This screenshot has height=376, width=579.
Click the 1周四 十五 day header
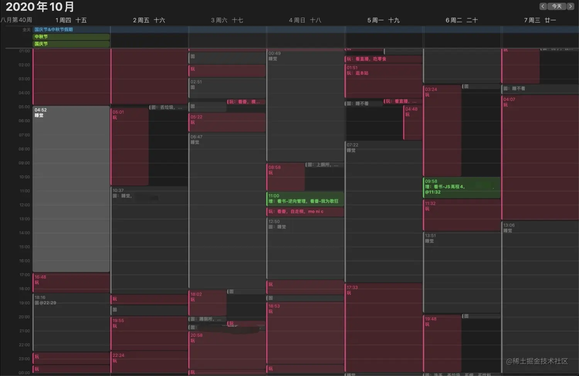[x=71, y=20]
